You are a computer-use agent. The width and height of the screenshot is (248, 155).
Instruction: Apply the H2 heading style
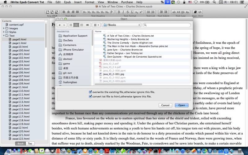[89, 12]
